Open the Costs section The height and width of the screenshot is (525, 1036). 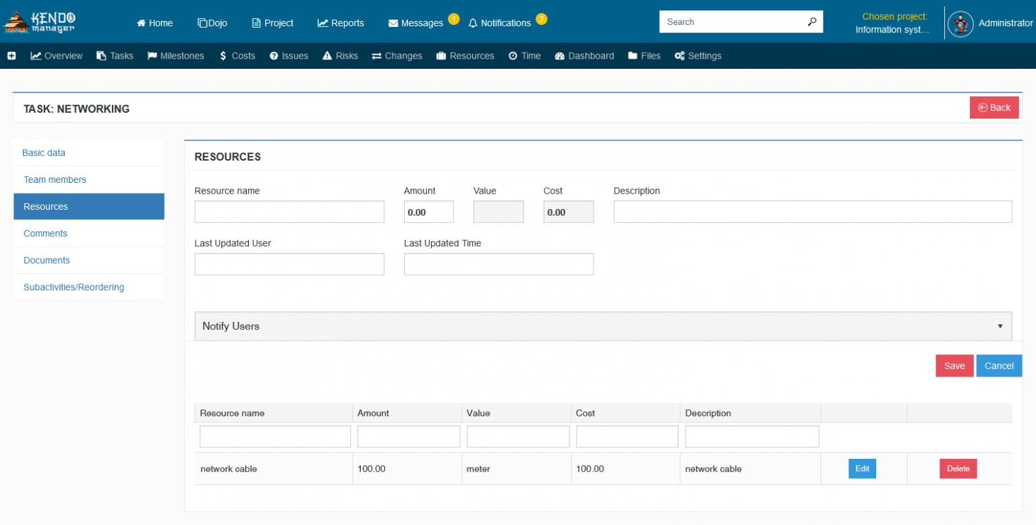[x=237, y=56]
